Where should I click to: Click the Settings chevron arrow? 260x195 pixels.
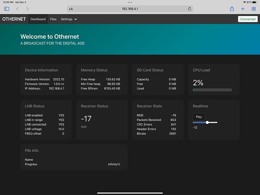(x=76, y=19)
